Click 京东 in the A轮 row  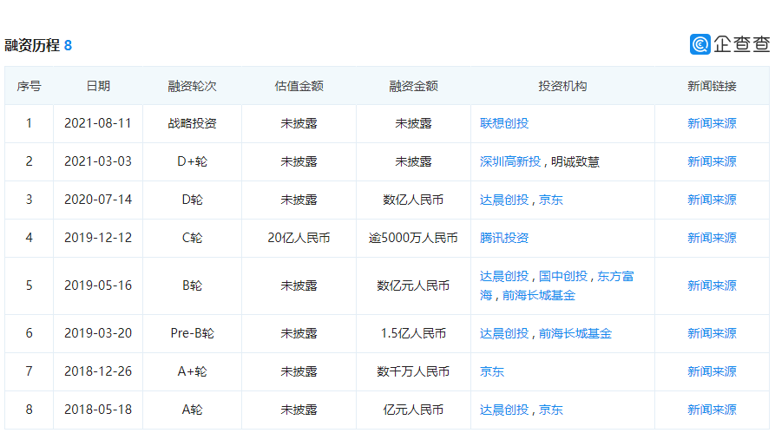coord(551,410)
